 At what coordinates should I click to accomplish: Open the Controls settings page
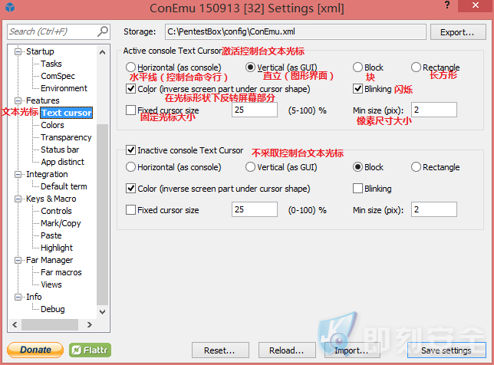[56, 211]
